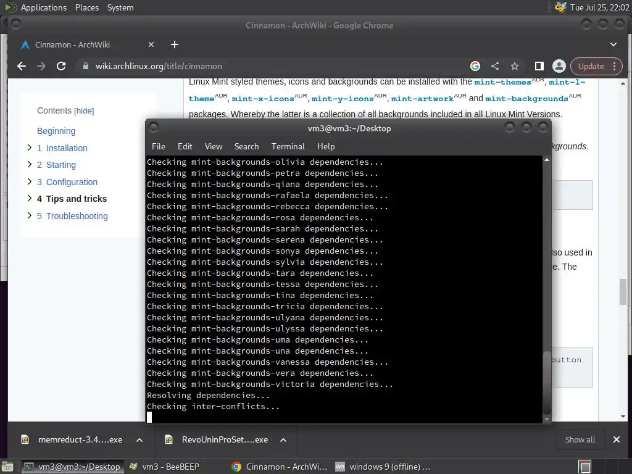This screenshot has height=474, width=632.
Task: Open RevoUninProSet download options arrow
Action: click(283, 440)
